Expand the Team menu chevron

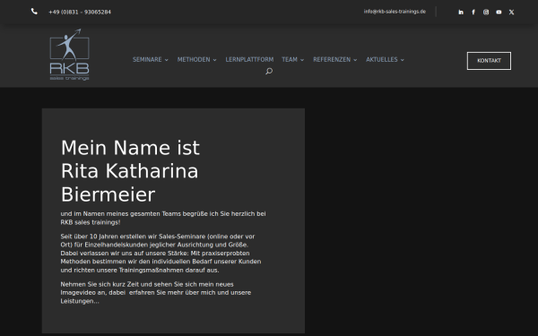click(302, 60)
